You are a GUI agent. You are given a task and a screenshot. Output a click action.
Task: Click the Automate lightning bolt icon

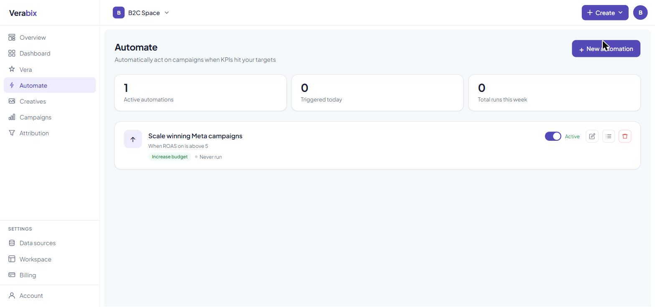[12, 85]
